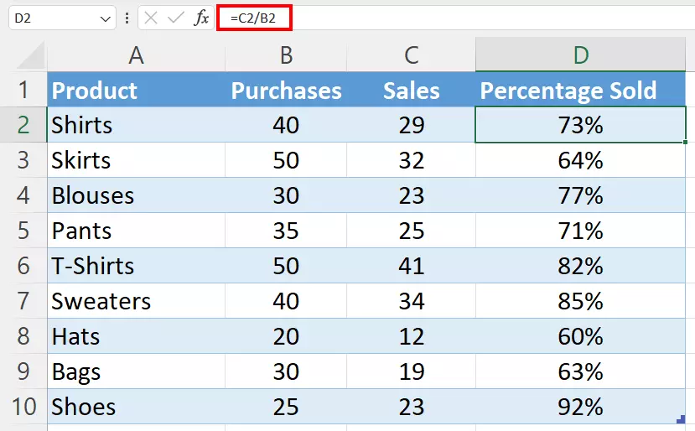Expand the Name Box dropdown arrow
695x431 pixels.
(106, 18)
